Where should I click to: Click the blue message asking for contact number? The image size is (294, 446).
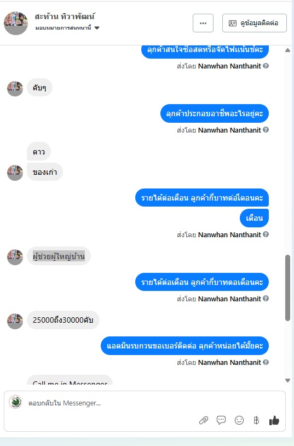coord(185,346)
